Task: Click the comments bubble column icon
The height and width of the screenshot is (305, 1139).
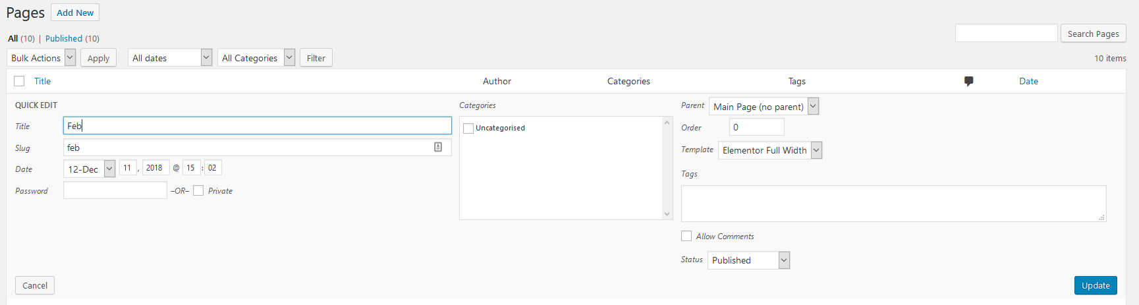Action: point(968,81)
